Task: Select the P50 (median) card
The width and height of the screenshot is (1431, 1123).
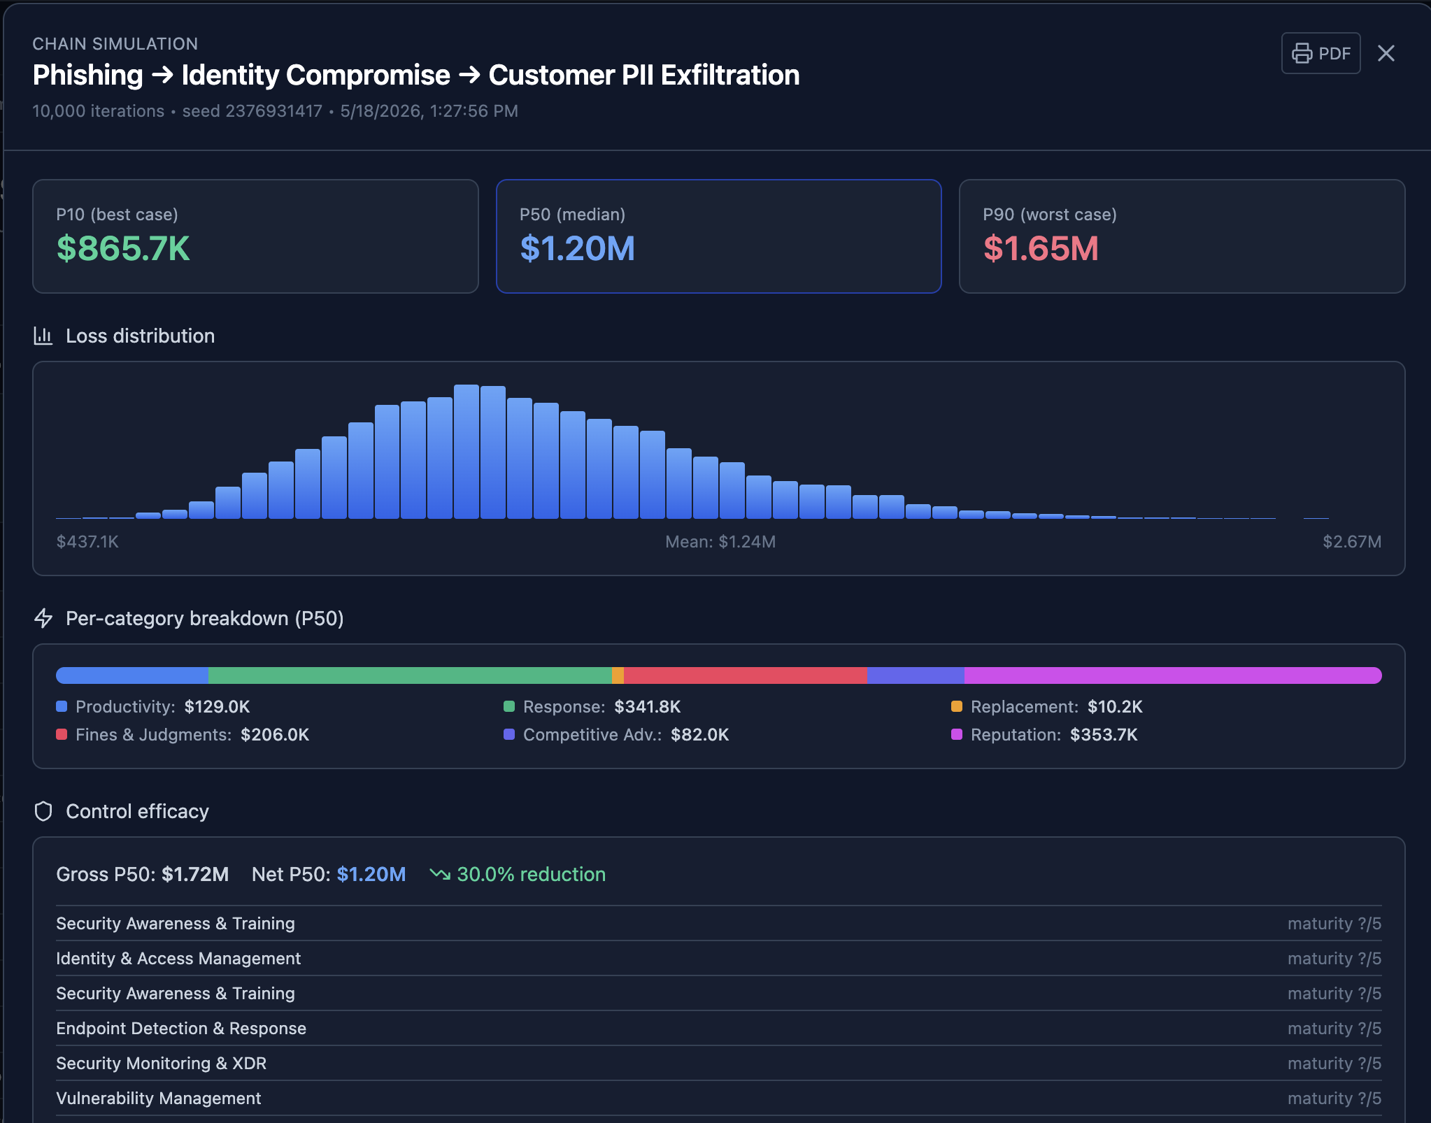Action: point(718,236)
